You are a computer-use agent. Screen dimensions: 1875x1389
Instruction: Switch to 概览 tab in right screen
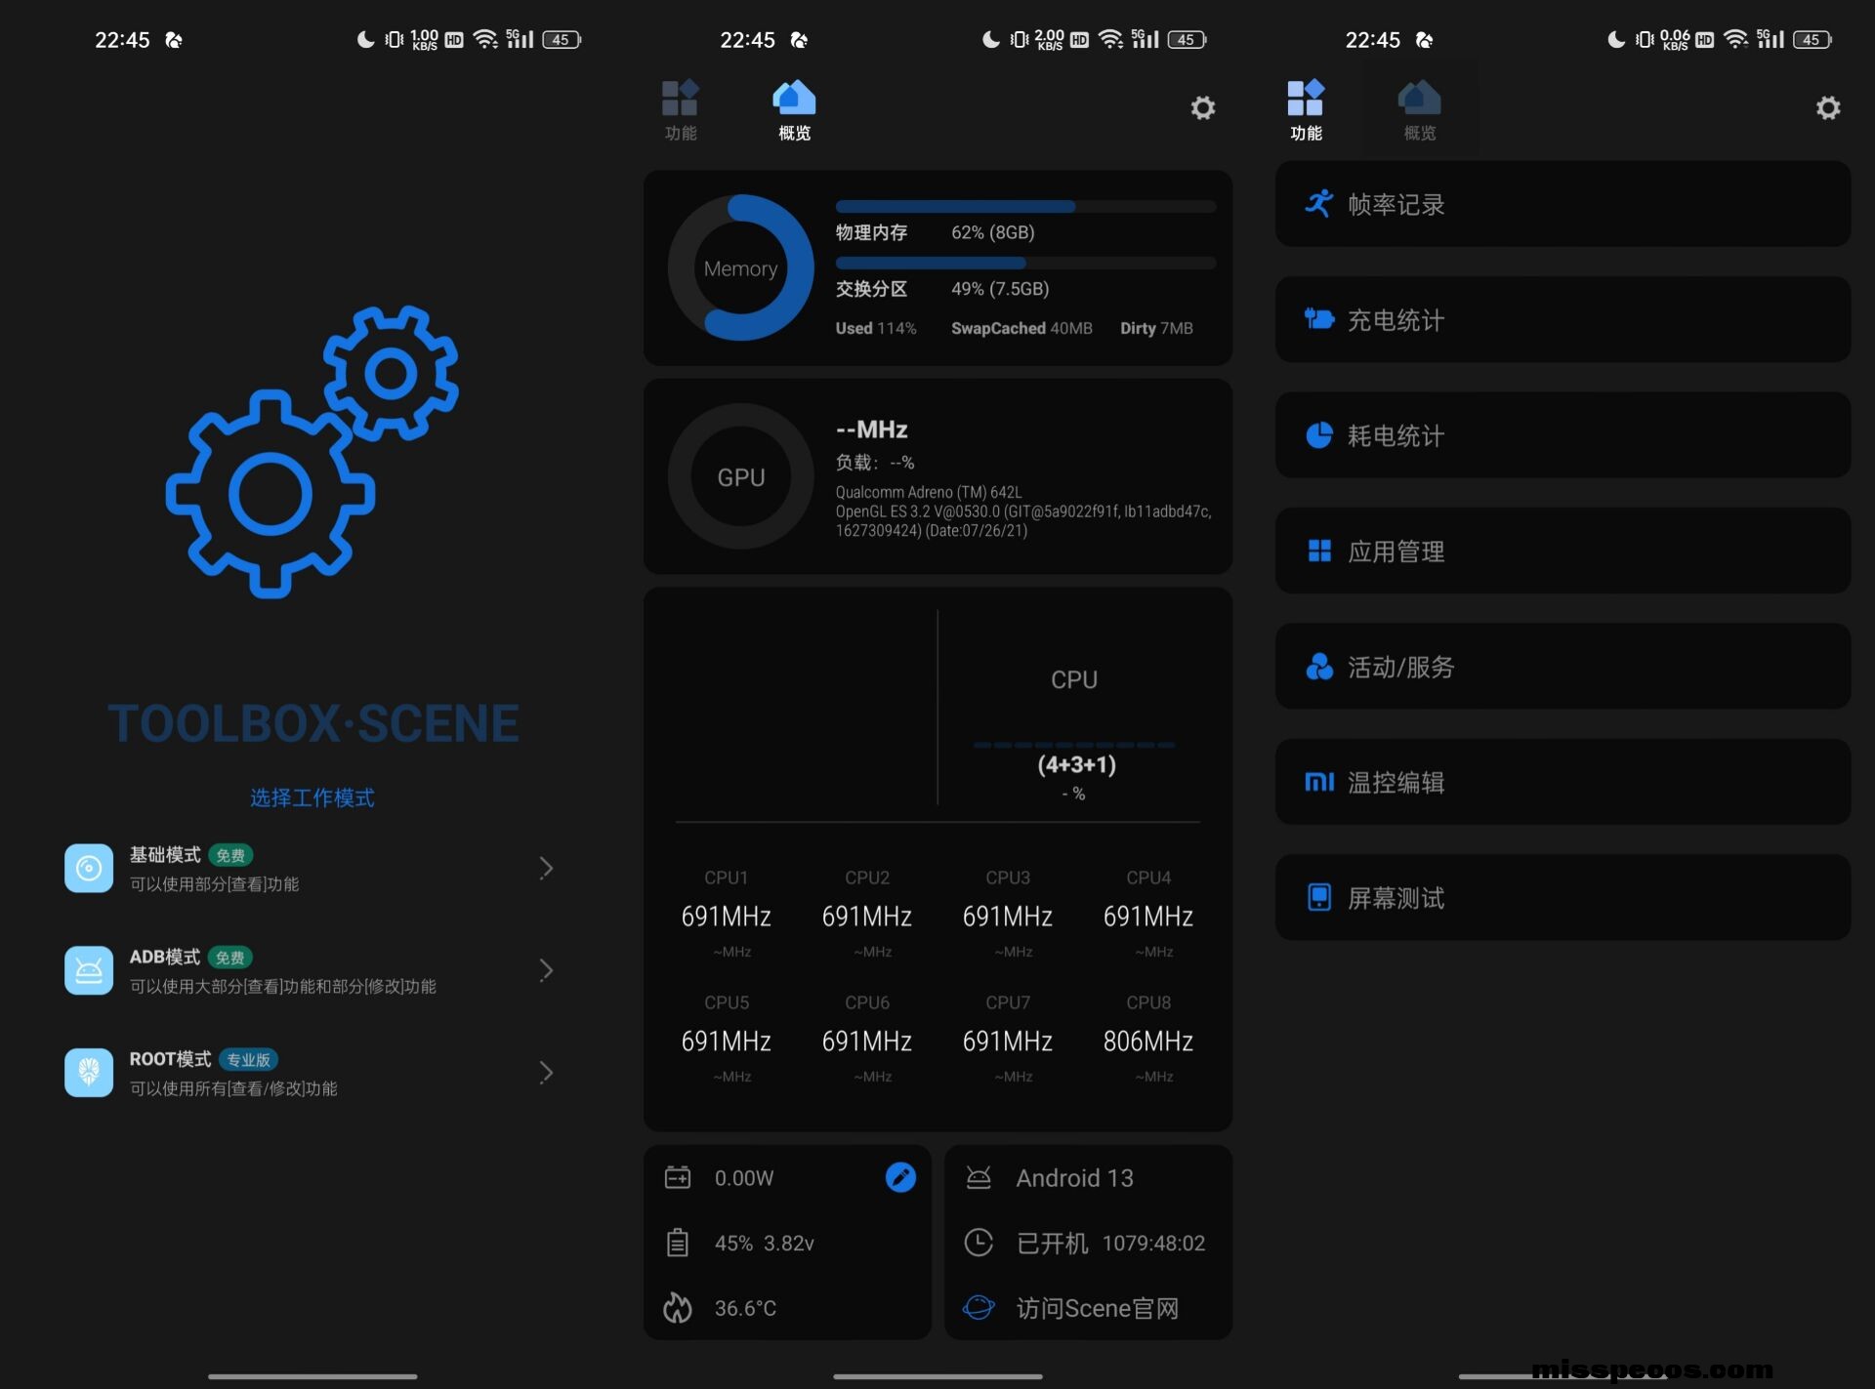[x=1420, y=109]
